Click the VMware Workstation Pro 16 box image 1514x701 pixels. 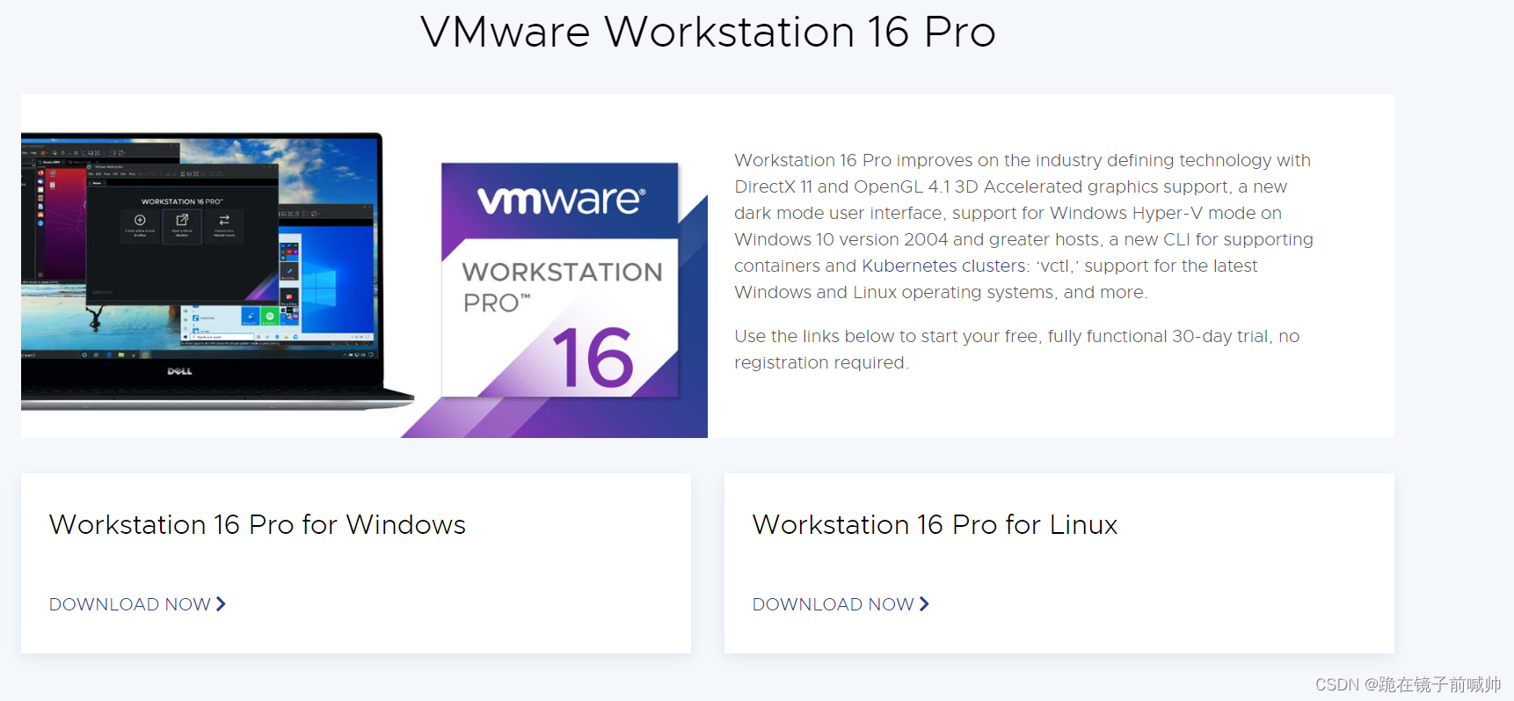tap(560, 280)
